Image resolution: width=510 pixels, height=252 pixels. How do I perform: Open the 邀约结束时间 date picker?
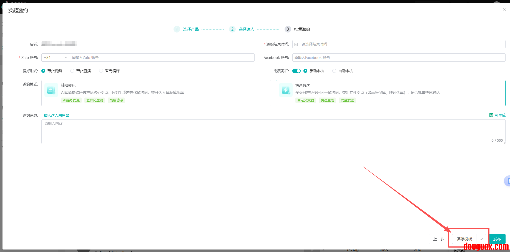399,44
